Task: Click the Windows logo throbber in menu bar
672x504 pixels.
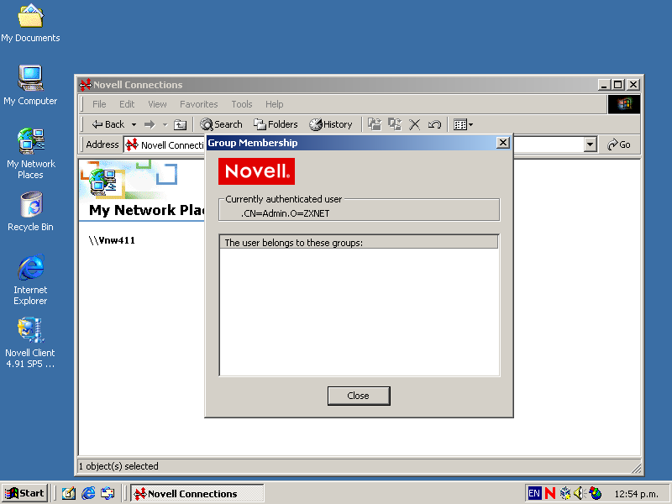Action: pos(623,104)
